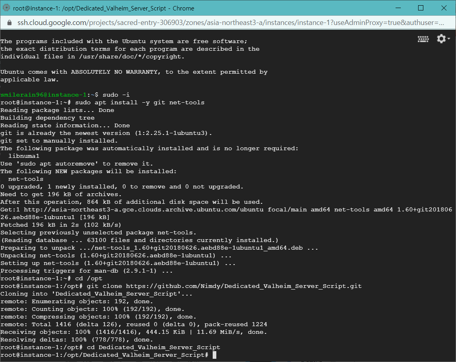Image resolution: width=456 pixels, height=362 pixels.
Task: Click 'Use sudo apt autoremove' hint line
Action: pos(77,164)
